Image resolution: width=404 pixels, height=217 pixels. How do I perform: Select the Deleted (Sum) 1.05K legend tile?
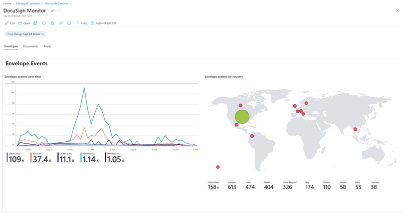[x=115, y=158]
